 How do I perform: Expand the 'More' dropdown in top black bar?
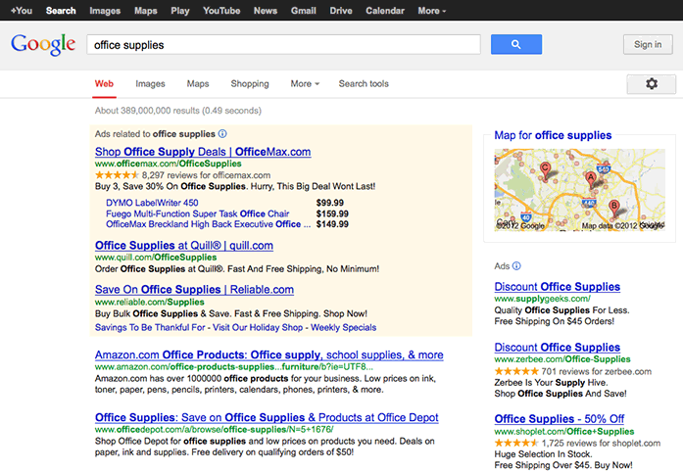(432, 11)
